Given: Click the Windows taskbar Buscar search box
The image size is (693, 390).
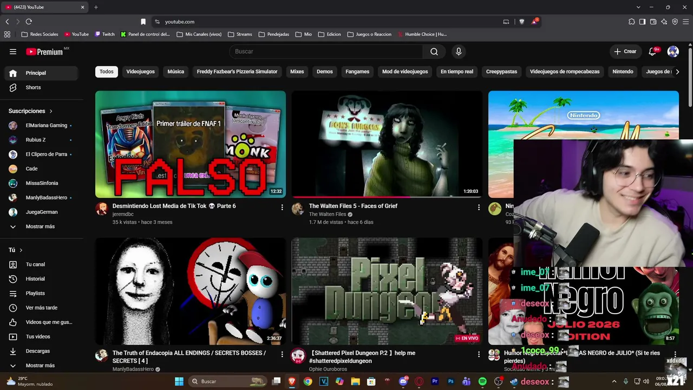Looking at the screenshot, I should [x=228, y=381].
